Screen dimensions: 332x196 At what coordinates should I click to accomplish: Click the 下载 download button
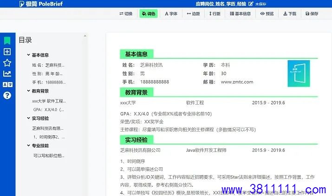coord(290,14)
